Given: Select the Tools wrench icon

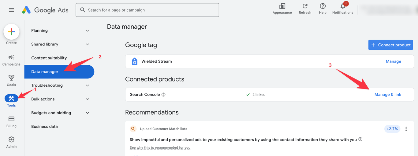Looking at the screenshot, I should coord(11,98).
